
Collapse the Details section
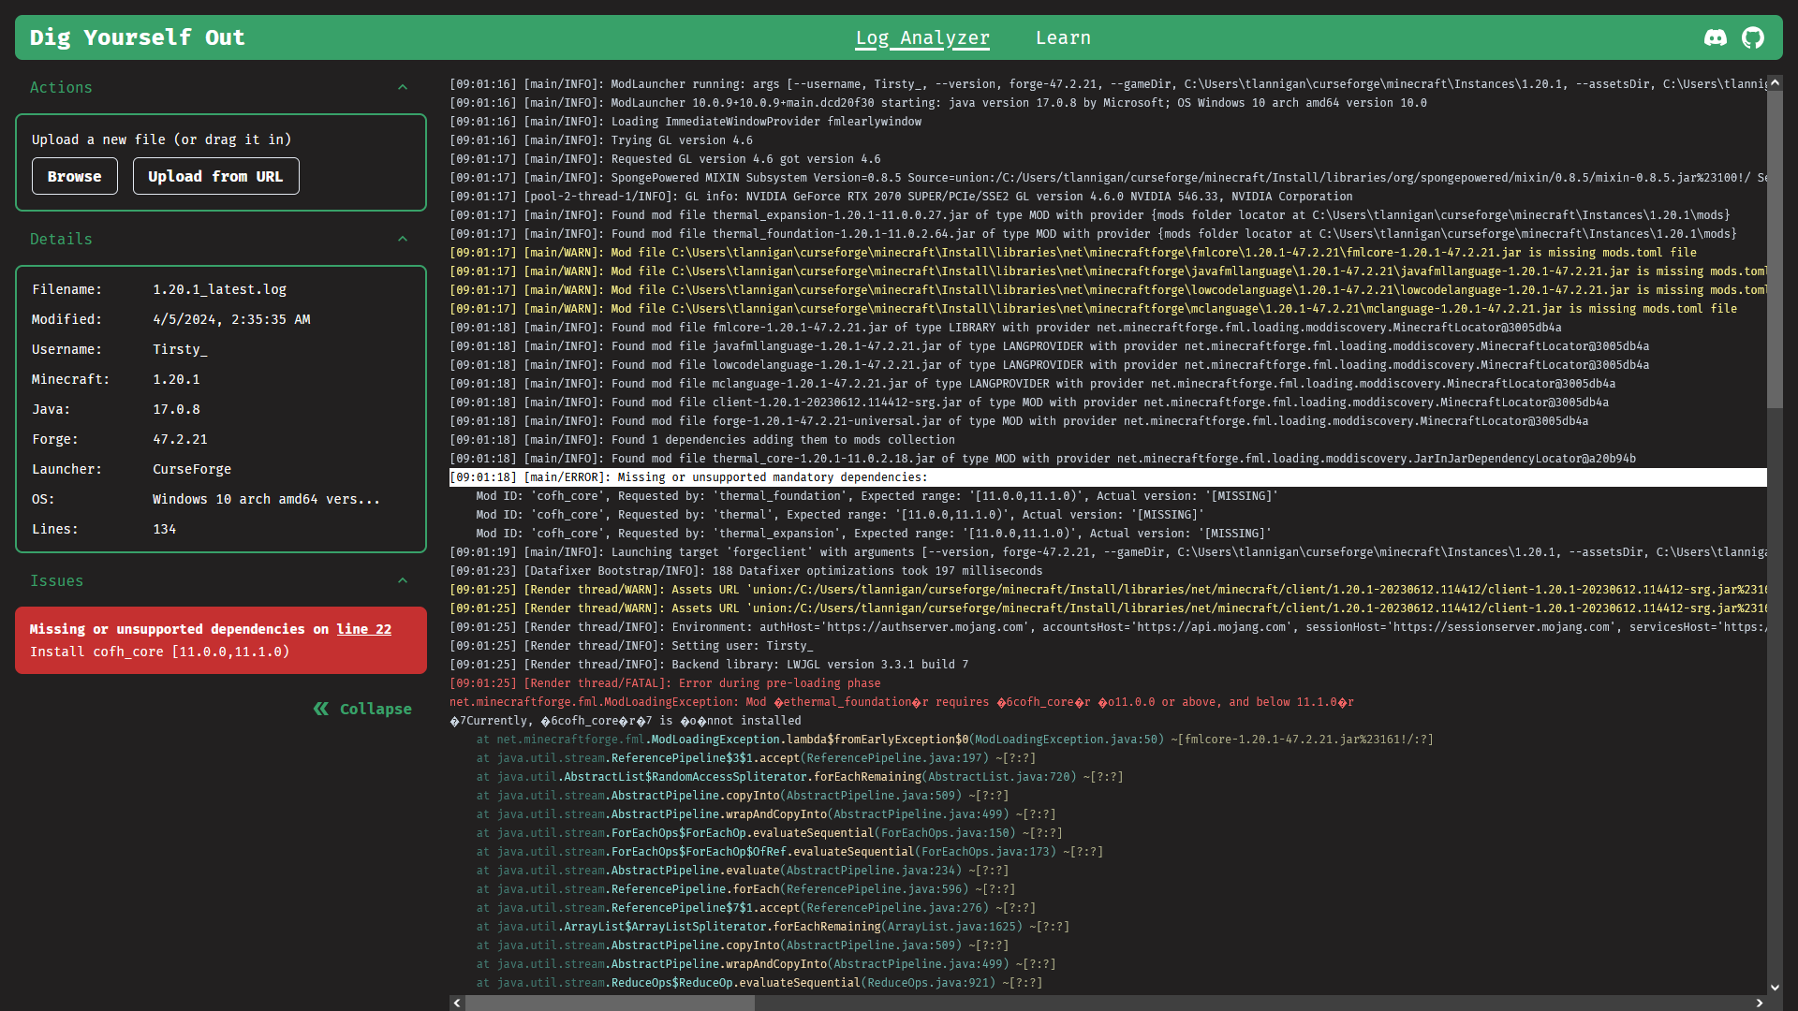click(403, 239)
